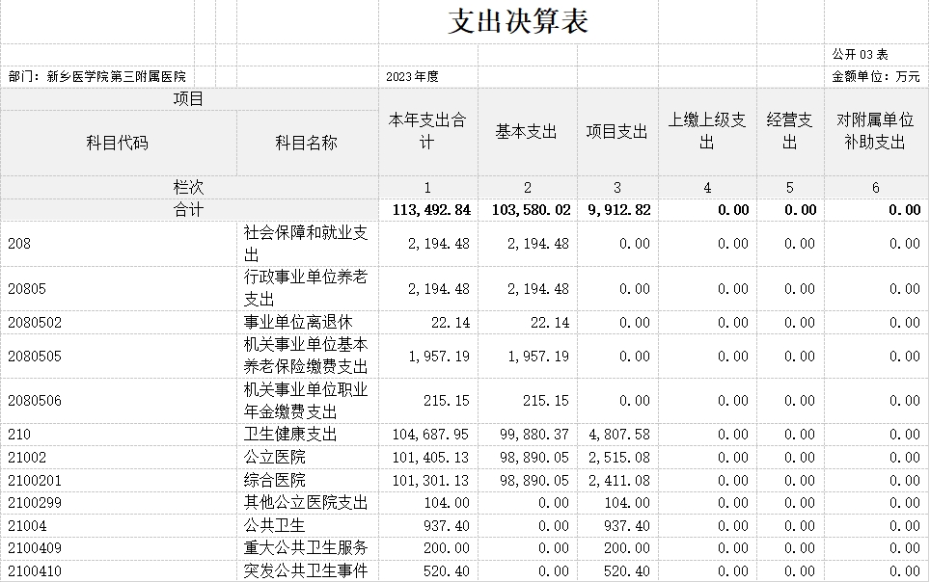Select the 经营支出 column header
930x582 pixels.
point(789,131)
